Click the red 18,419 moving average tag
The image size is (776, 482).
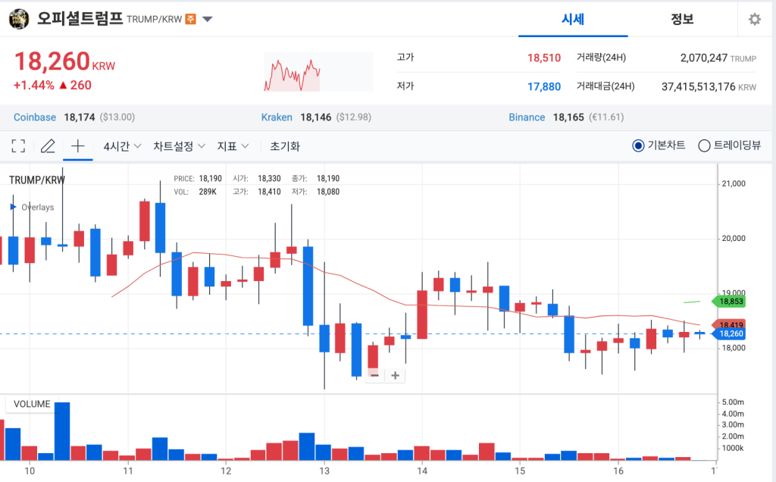(x=728, y=324)
